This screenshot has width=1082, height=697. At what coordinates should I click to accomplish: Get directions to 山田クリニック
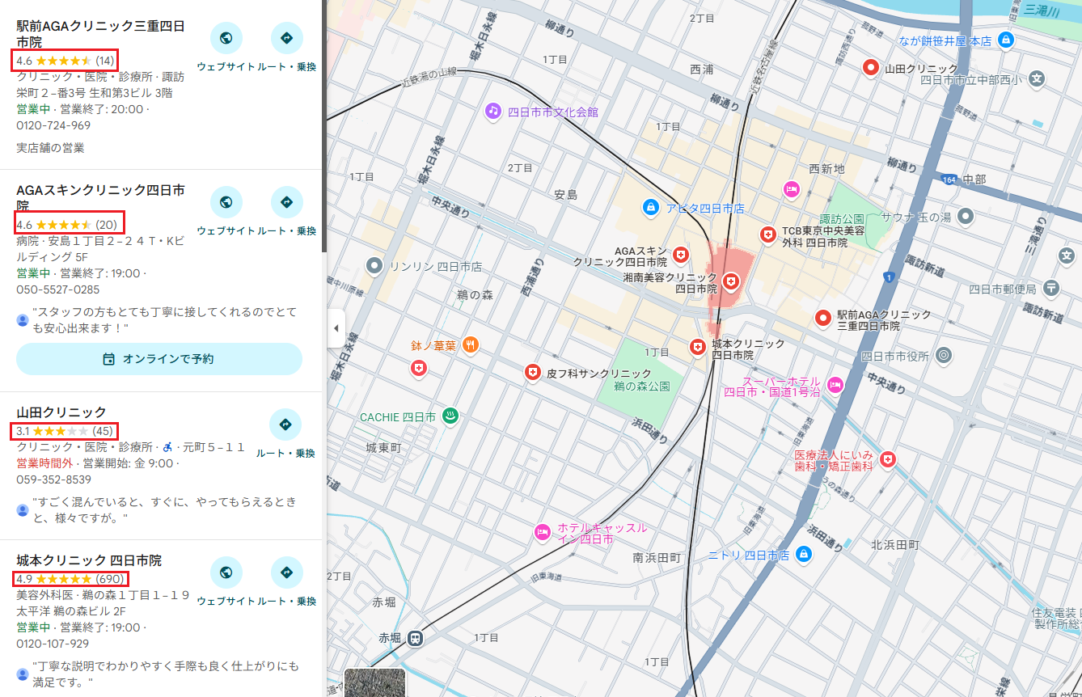285,425
